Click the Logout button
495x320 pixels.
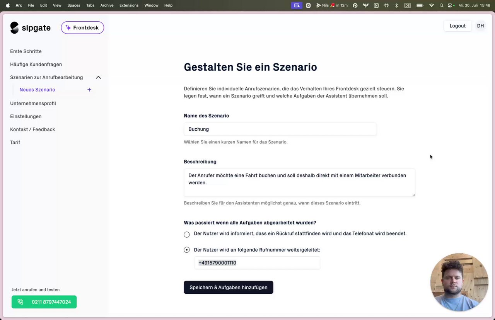tap(457, 26)
